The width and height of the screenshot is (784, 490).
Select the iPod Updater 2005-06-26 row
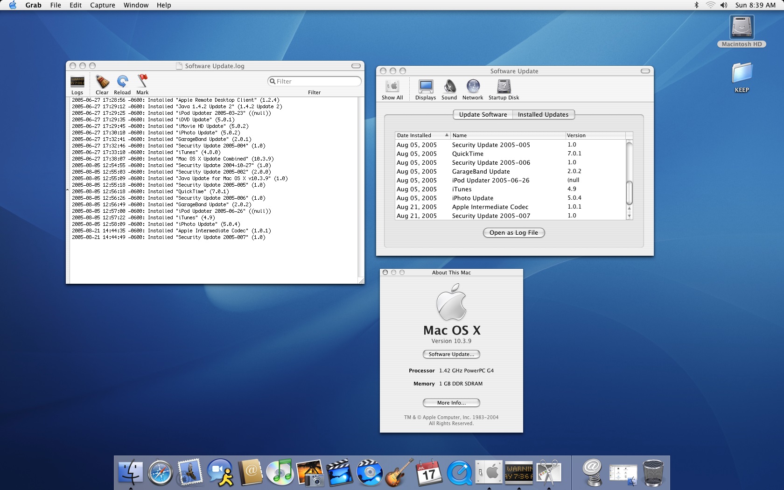[x=510, y=180]
